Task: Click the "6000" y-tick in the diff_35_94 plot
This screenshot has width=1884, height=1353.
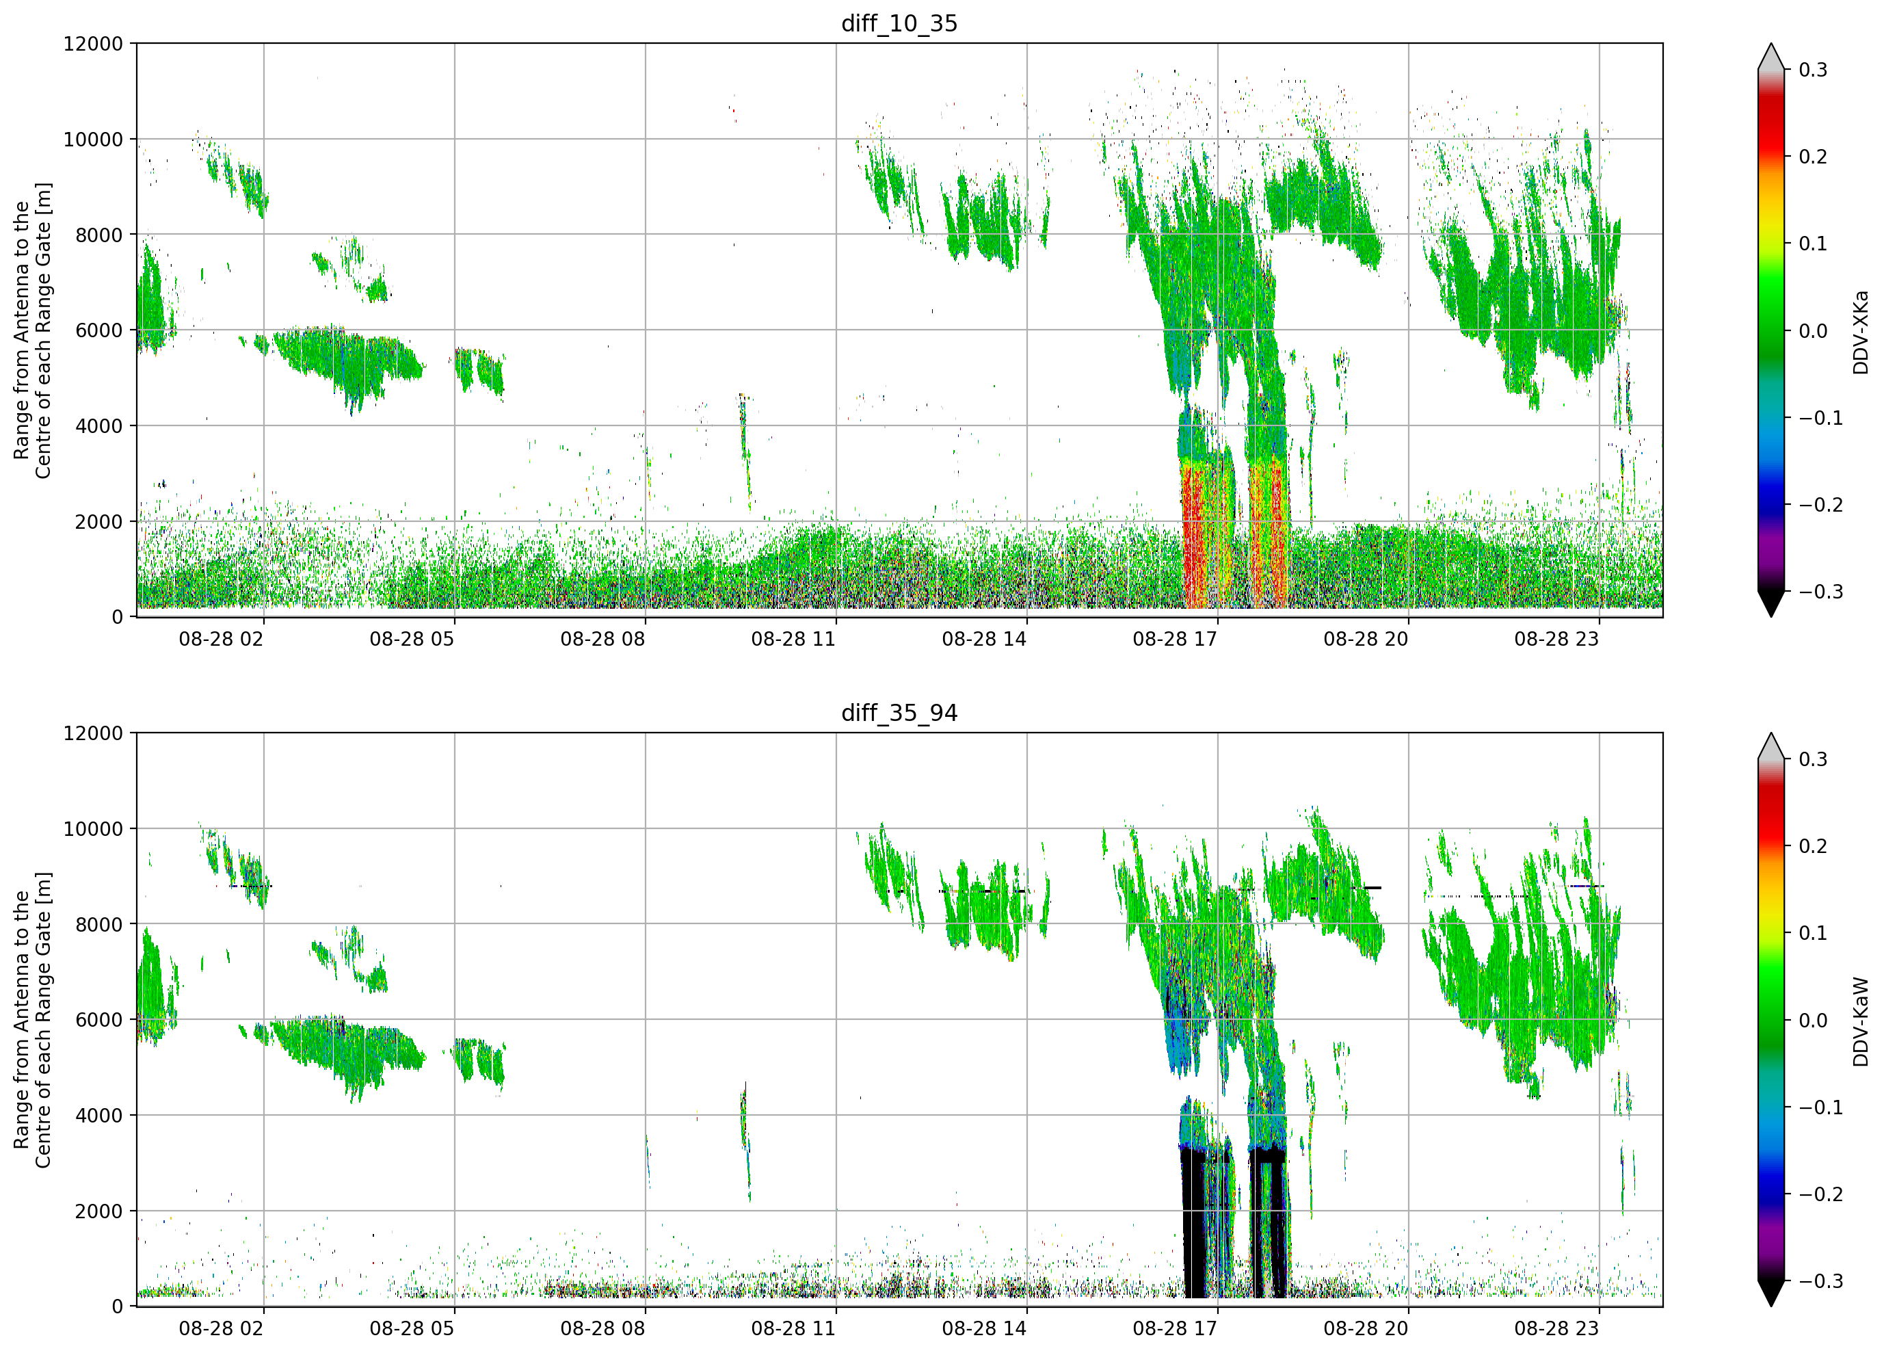Action: pos(99,1021)
